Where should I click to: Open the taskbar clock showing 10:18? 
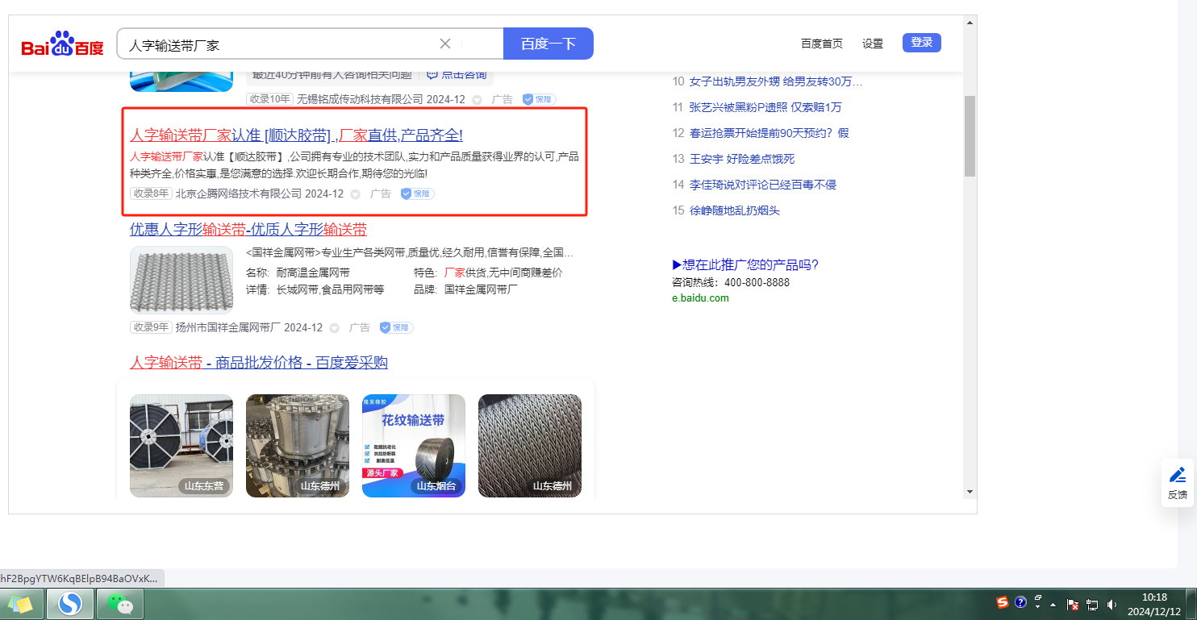(x=1154, y=604)
